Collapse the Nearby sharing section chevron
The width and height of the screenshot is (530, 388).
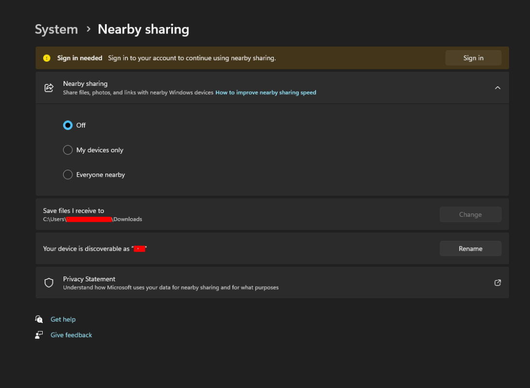coord(497,88)
